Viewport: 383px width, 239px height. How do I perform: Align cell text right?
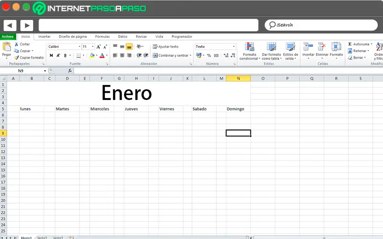pos(129,55)
